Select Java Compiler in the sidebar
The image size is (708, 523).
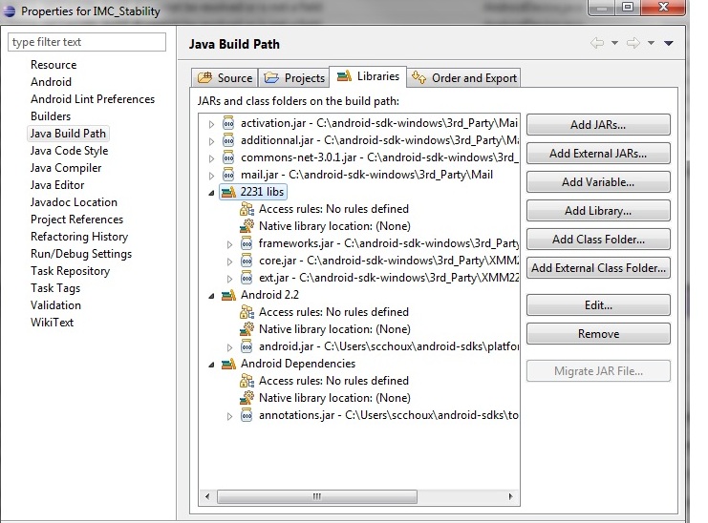(x=66, y=168)
